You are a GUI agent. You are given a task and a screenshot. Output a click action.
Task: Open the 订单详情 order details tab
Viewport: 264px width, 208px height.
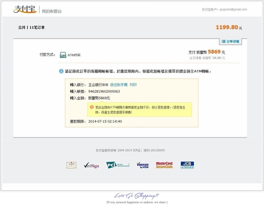click(x=230, y=41)
